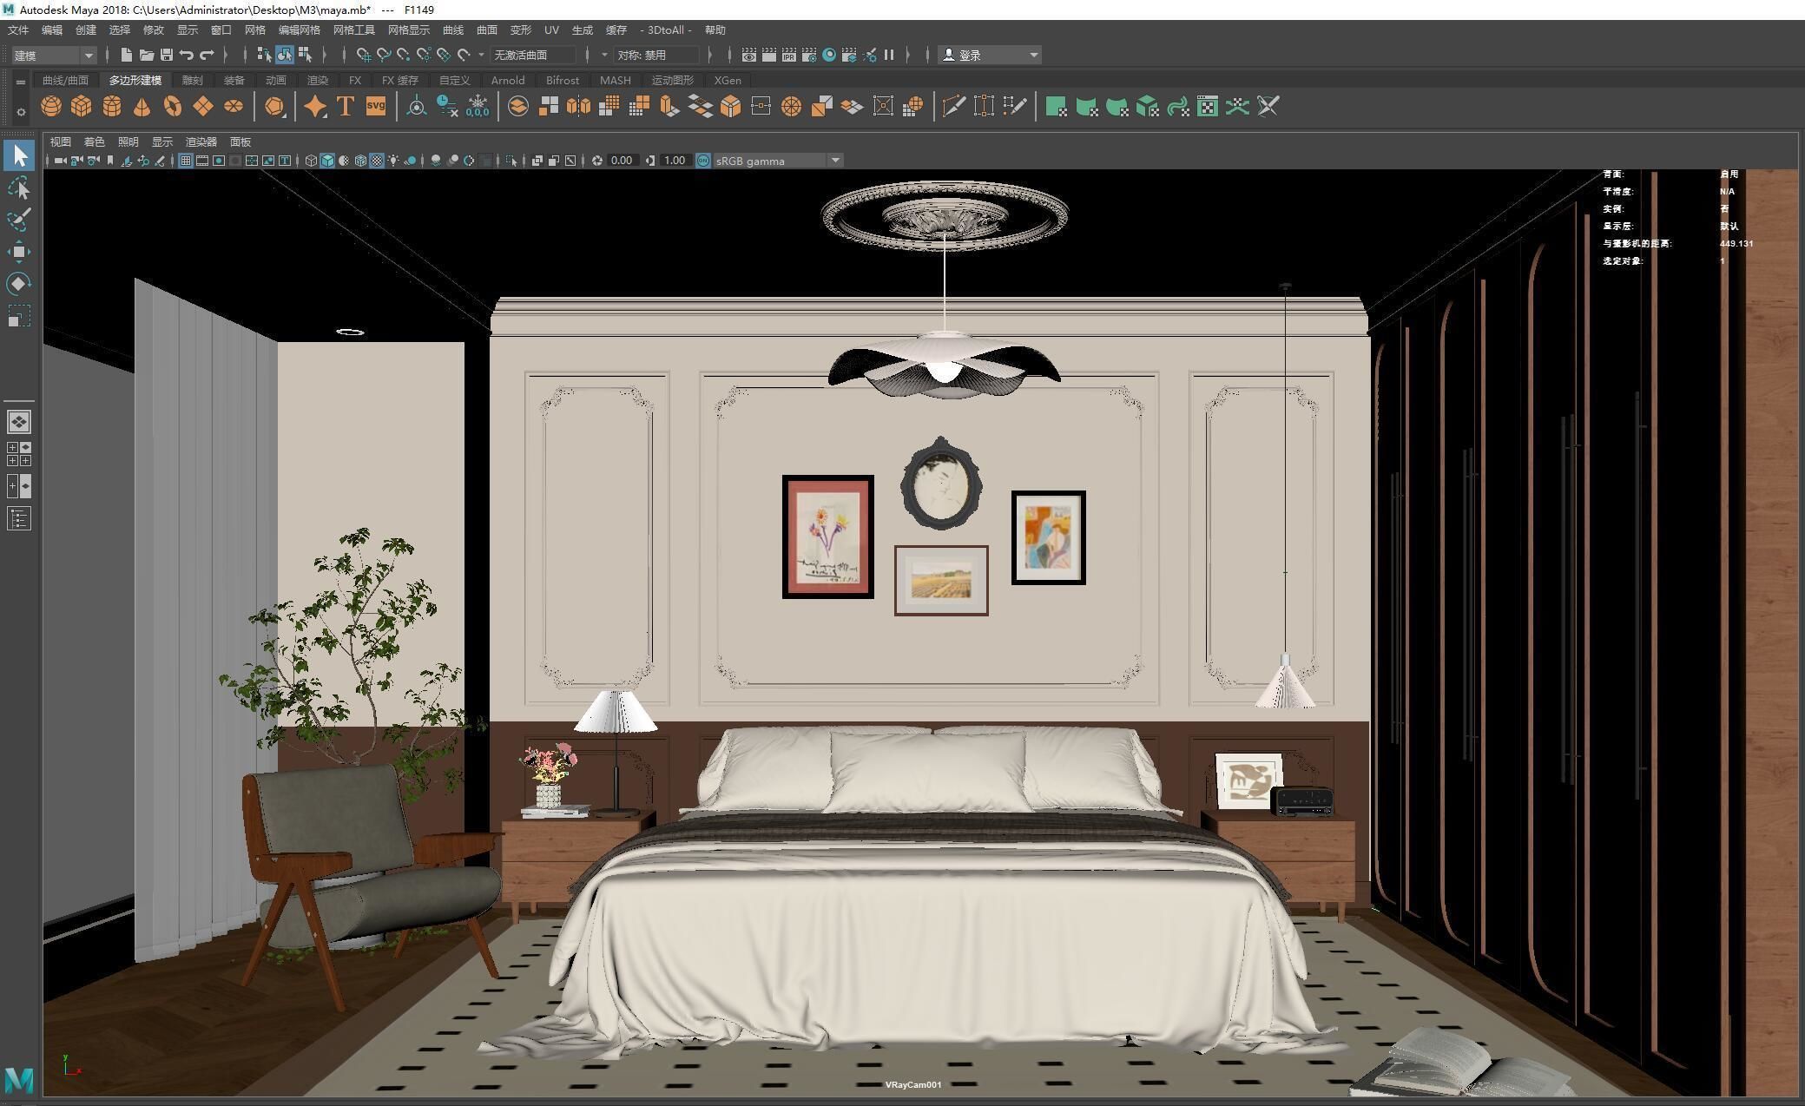Switch to the 雕刻 shelf tab
The image size is (1805, 1106).
192,80
